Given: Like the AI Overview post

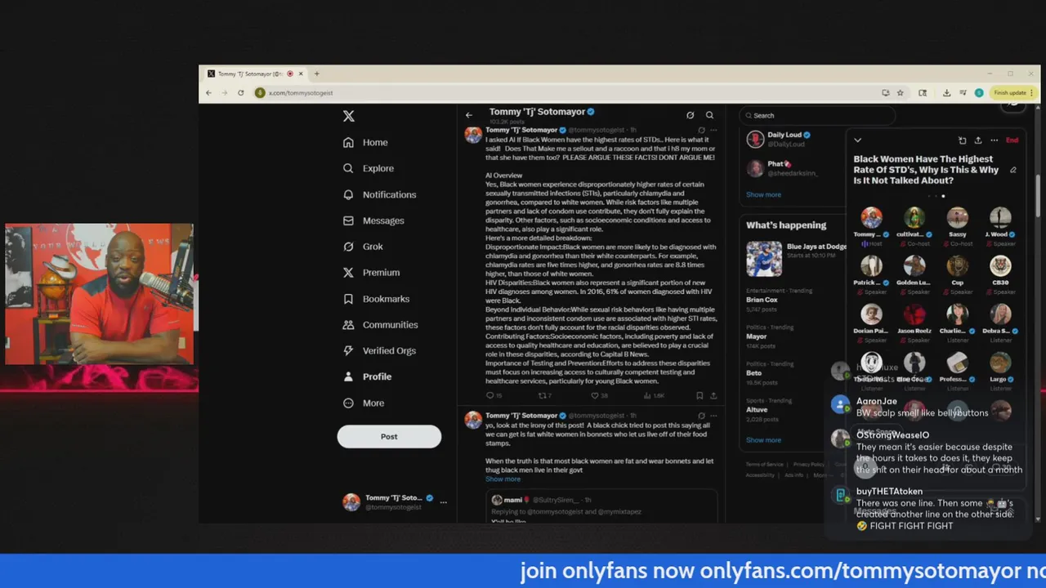Looking at the screenshot, I should coord(599,395).
